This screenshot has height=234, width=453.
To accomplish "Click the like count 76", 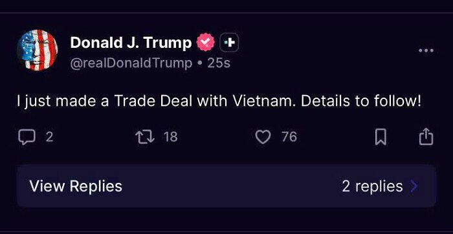I will click(289, 137).
